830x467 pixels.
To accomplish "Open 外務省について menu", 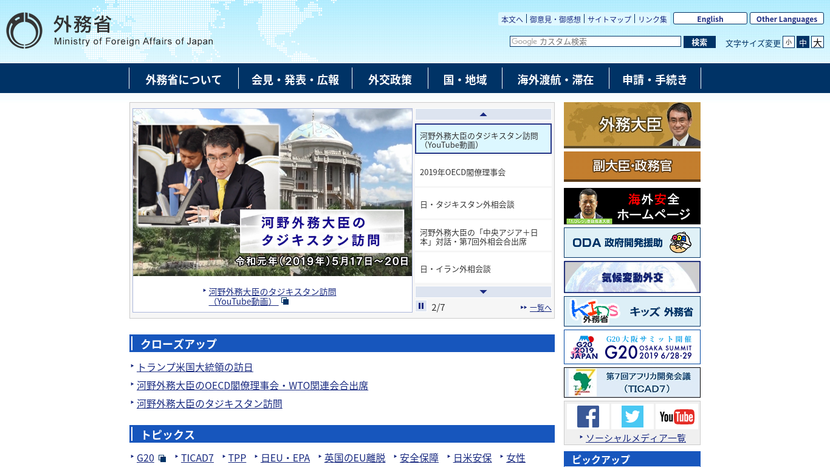I will point(183,79).
